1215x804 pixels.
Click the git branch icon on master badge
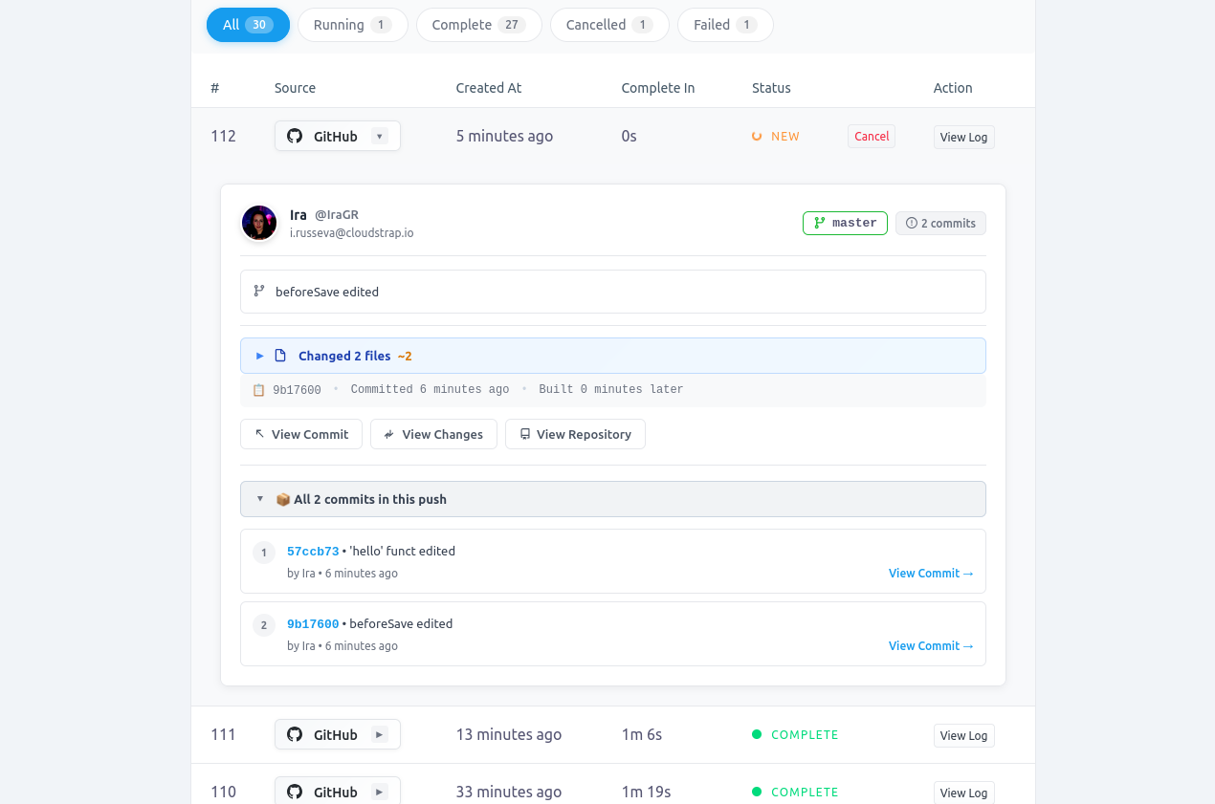pyautogui.click(x=819, y=223)
